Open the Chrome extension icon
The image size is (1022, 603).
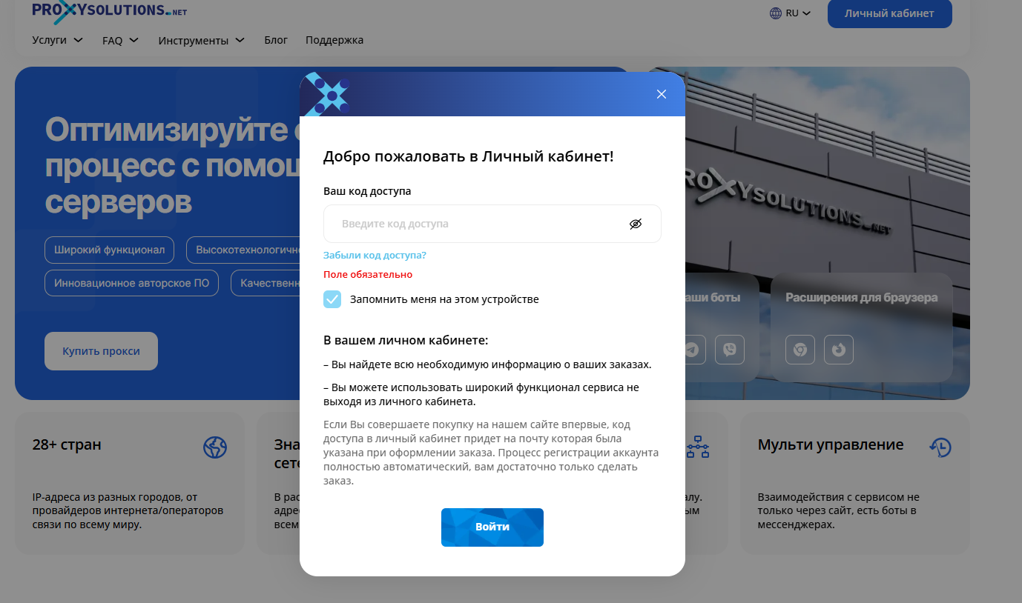point(800,350)
